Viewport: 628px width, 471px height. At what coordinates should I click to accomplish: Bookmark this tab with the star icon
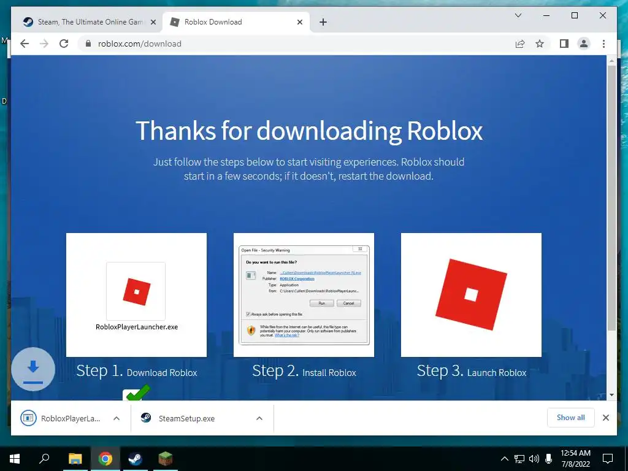(x=540, y=44)
